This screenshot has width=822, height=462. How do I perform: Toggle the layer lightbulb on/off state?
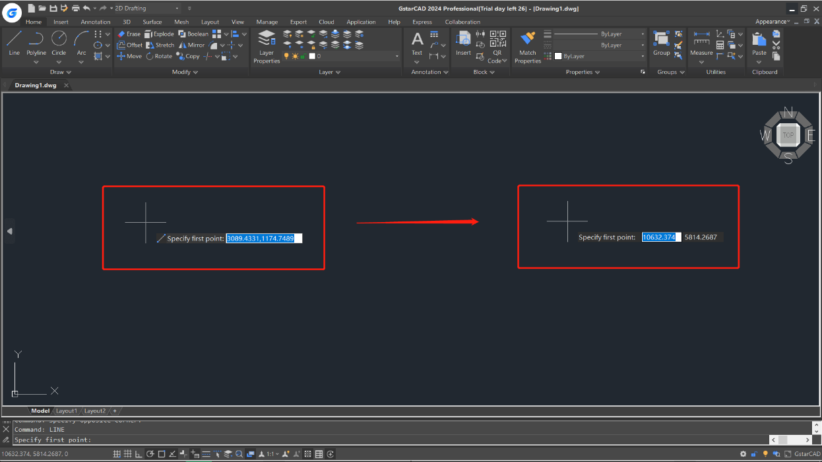pos(286,57)
